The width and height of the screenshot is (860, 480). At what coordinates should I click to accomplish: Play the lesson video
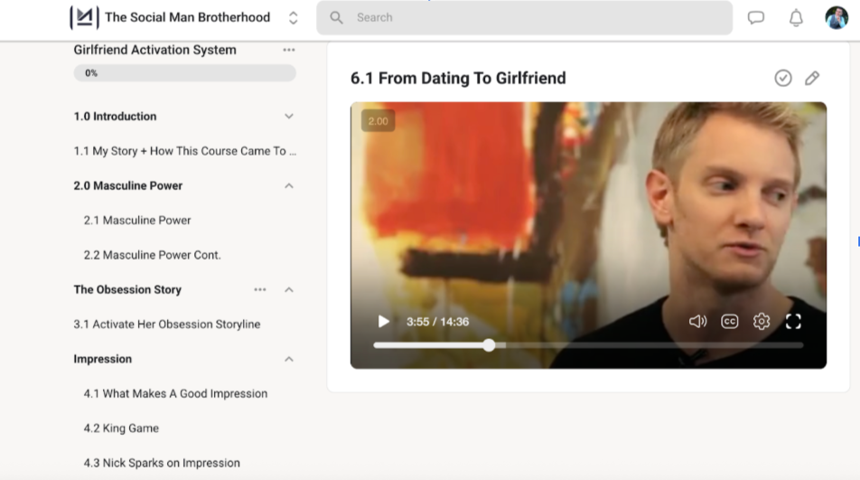(x=383, y=322)
